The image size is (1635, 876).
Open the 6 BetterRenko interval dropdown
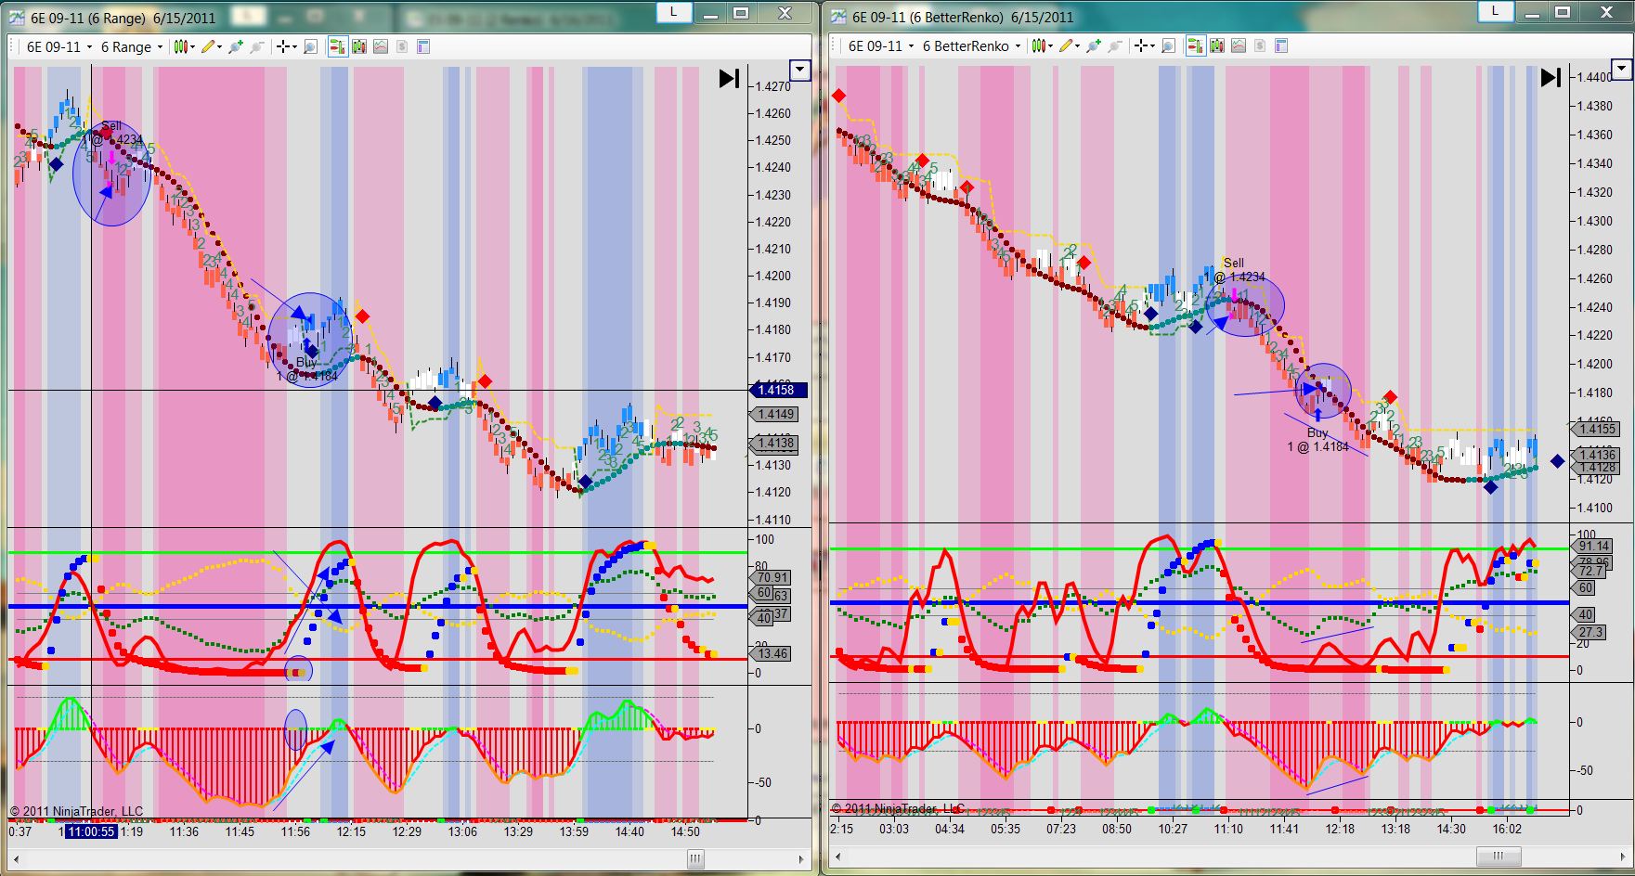click(x=971, y=46)
